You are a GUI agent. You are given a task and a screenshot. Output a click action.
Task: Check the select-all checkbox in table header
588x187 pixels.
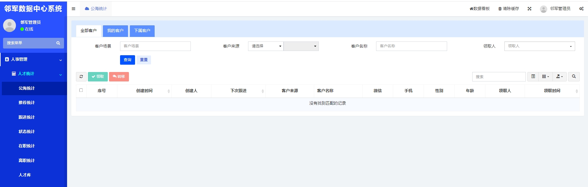(x=81, y=90)
